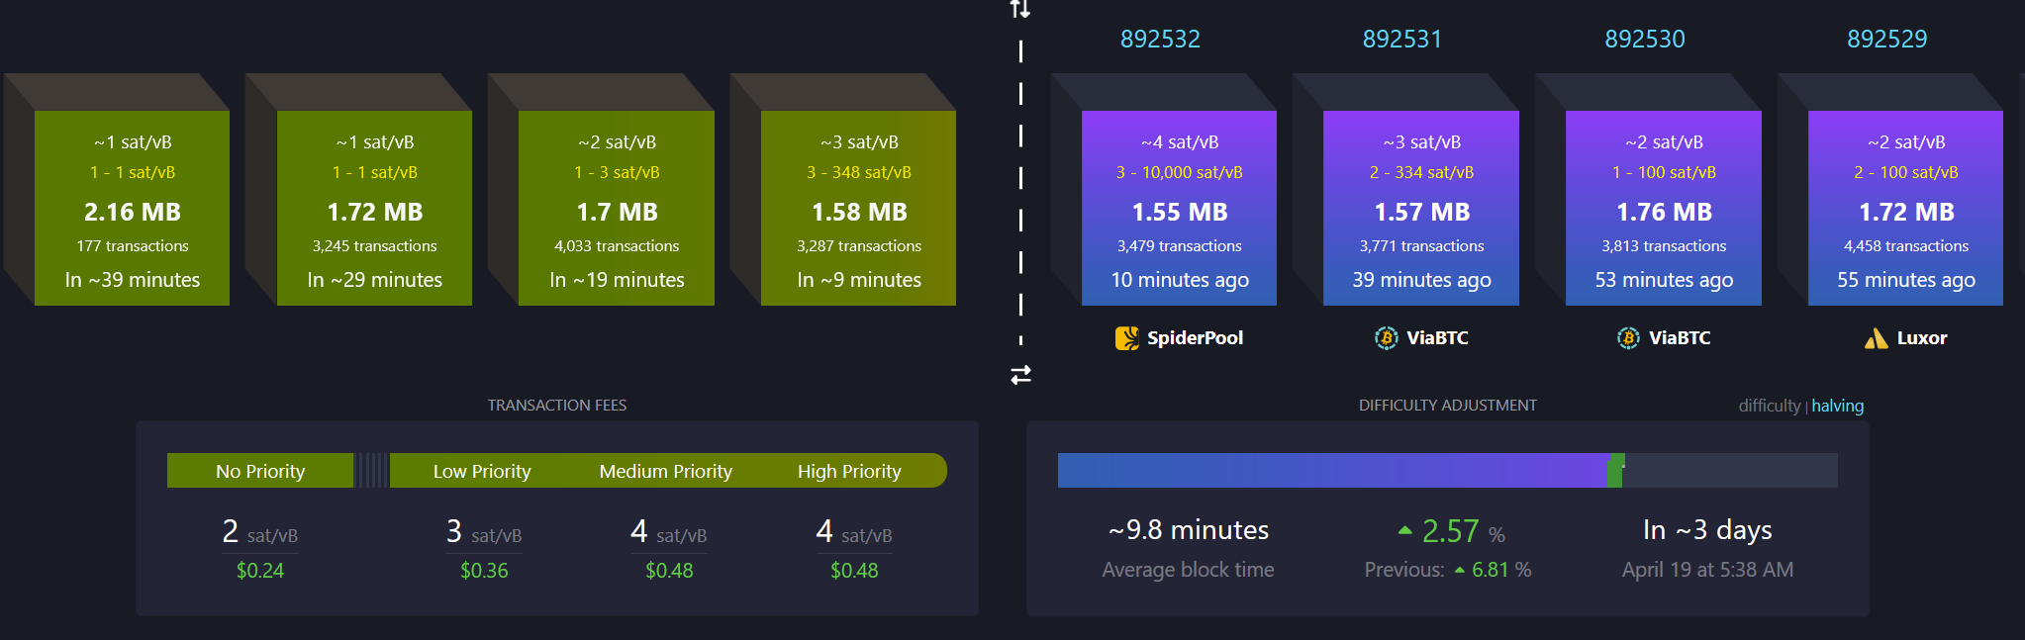Click the ViaBTC icon under block 892530
Viewport: 2025px width, 640px height.
[x=1628, y=338]
